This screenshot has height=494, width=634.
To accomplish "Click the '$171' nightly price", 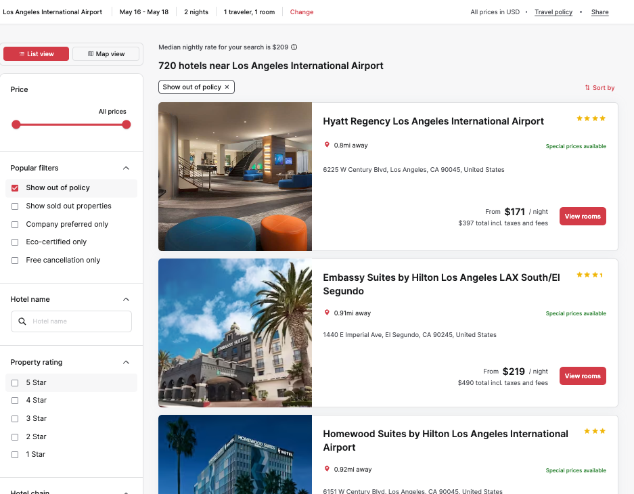I will [x=515, y=212].
